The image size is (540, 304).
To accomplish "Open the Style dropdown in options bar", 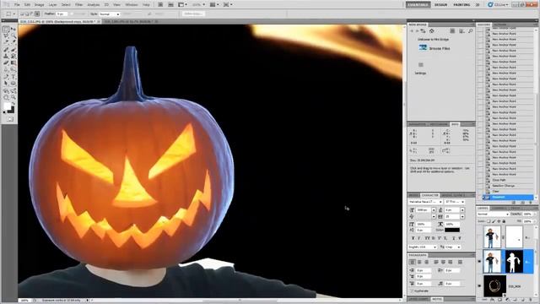I will click(109, 14).
